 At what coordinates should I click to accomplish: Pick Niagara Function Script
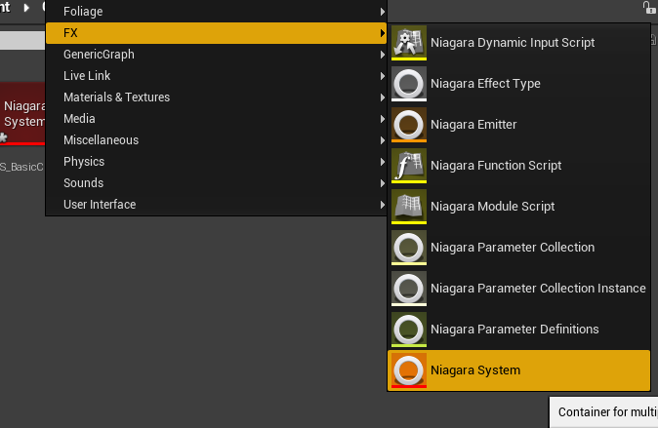518,165
